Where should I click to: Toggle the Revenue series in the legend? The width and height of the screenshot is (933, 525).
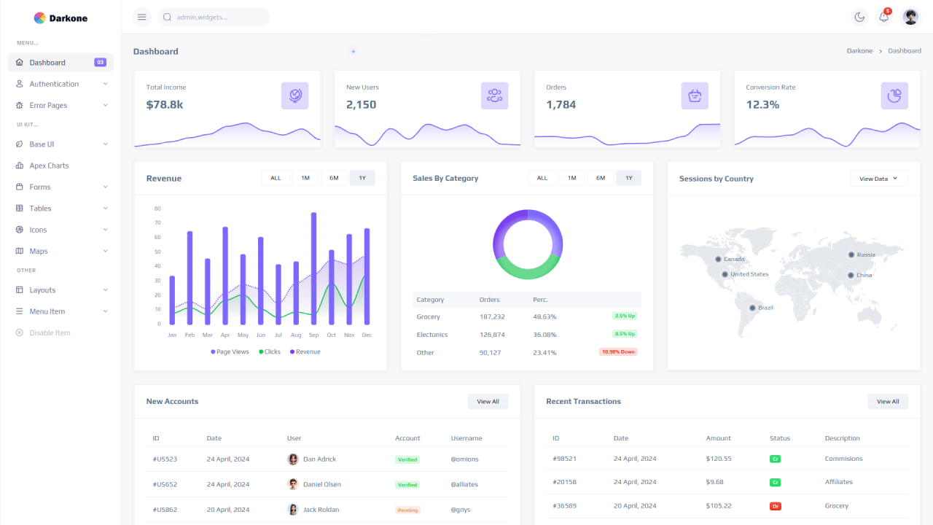tap(305, 351)
